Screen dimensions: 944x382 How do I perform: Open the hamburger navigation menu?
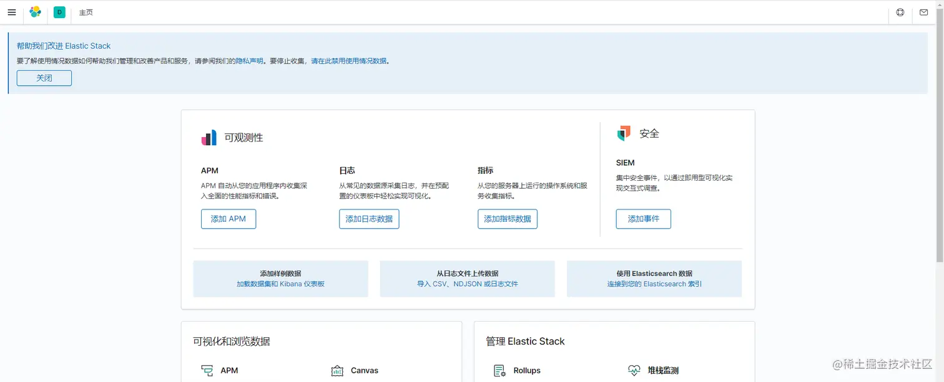(12, 12)
